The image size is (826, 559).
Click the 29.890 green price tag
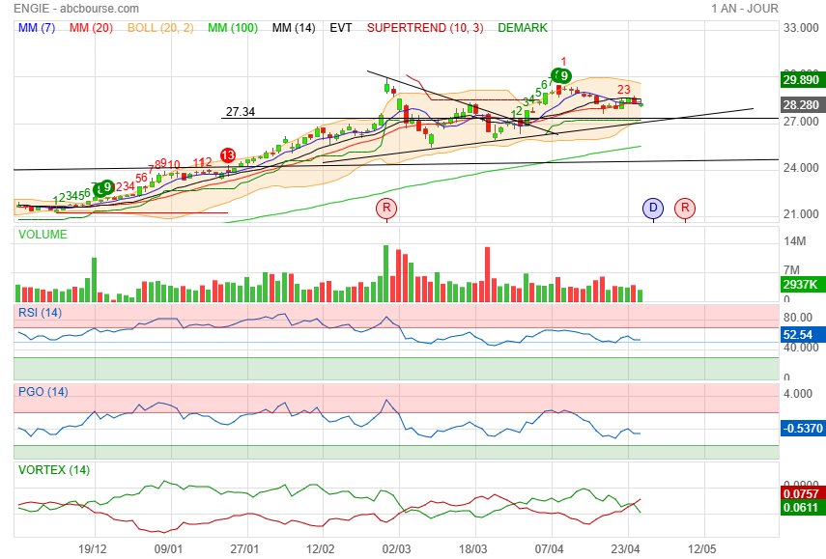pyautogui.click(x=801, y=79)
